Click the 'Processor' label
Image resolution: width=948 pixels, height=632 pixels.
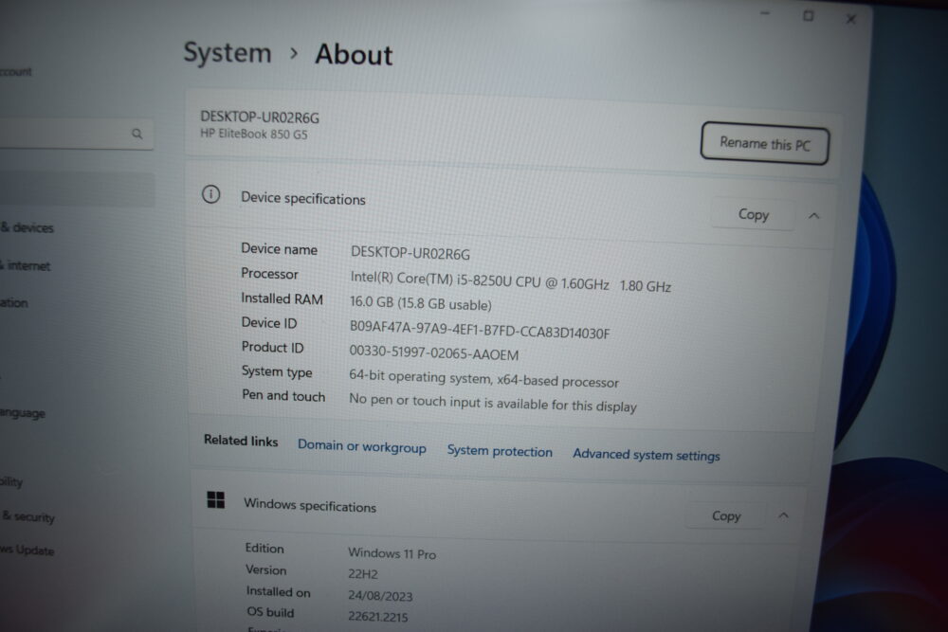(x=269, y=274)
